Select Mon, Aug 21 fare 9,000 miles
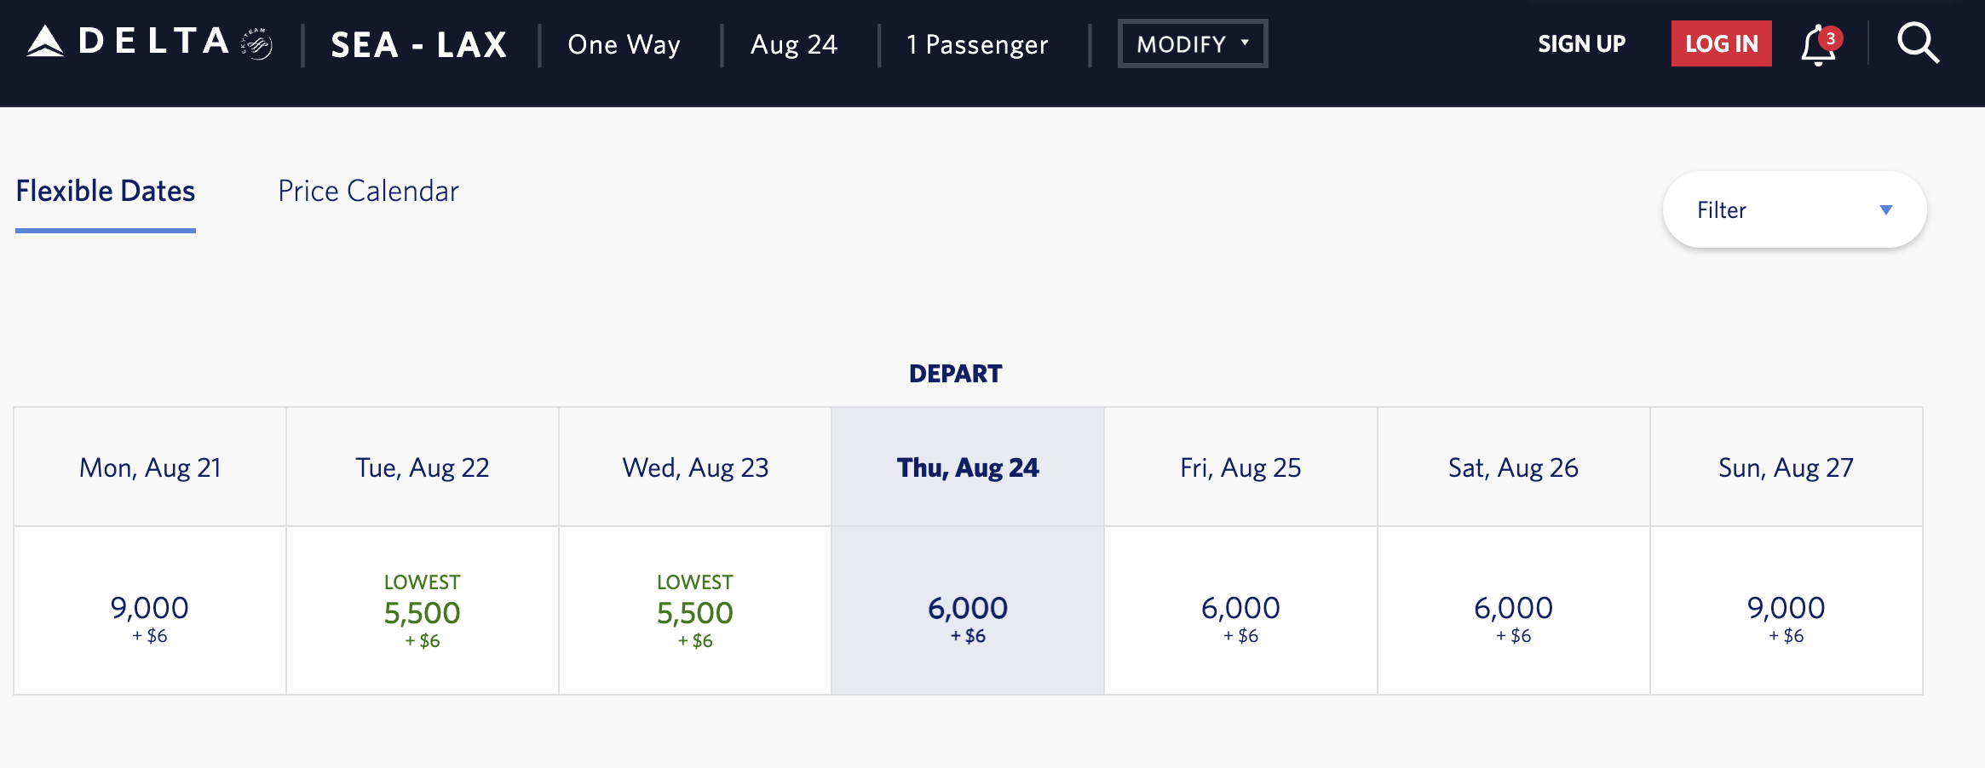This screenshot has height=768, width=1985. pyautogui.click(x=150, y=610)
